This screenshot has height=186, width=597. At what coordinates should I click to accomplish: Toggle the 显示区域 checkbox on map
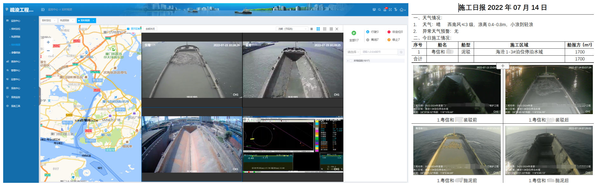click(128, 29)
